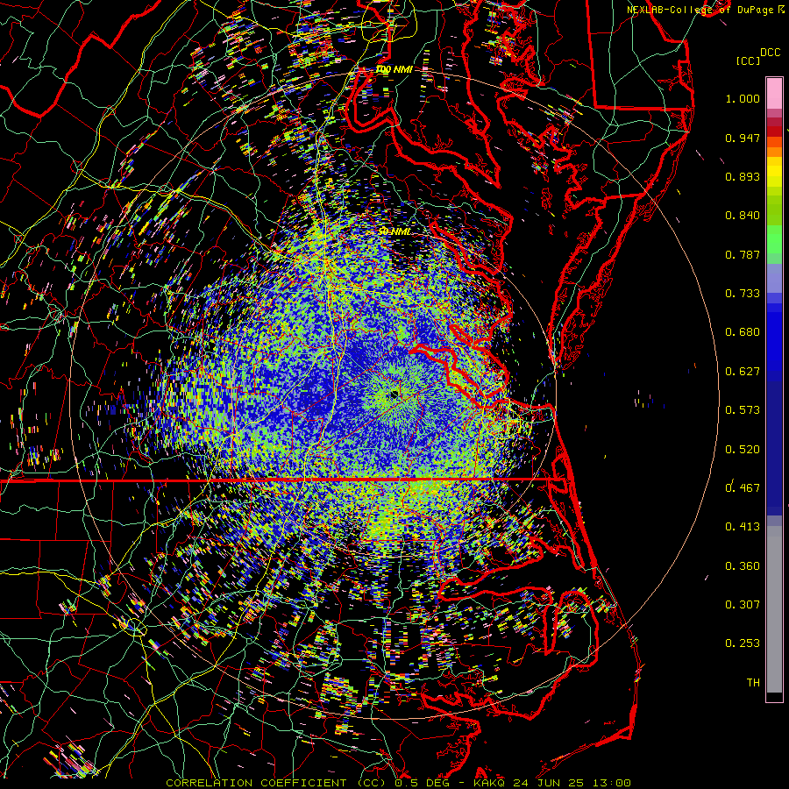Select the 0.253 scale value

[743, 643]
